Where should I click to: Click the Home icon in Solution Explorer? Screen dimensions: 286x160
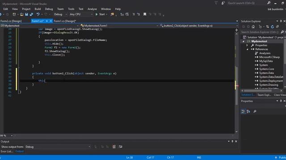pos(253,27)
